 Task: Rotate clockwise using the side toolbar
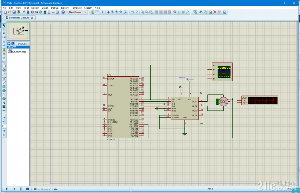pos(4,118)
